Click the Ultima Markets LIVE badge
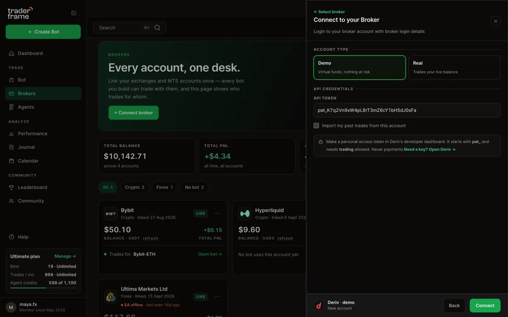 click(200, 297)
